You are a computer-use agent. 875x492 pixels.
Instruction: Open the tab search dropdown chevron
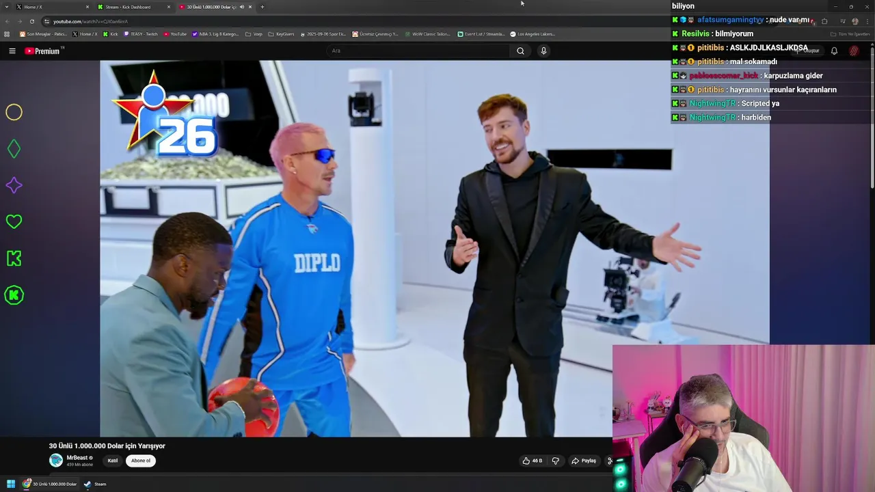coord(7,7)
